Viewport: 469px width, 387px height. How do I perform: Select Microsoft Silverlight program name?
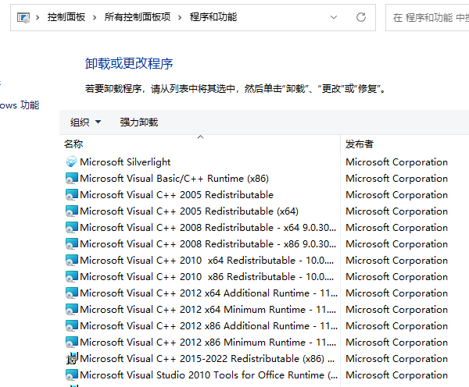pos(125,162)
